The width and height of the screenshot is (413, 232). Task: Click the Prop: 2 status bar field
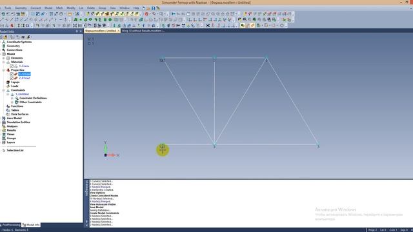click(372, 230)
